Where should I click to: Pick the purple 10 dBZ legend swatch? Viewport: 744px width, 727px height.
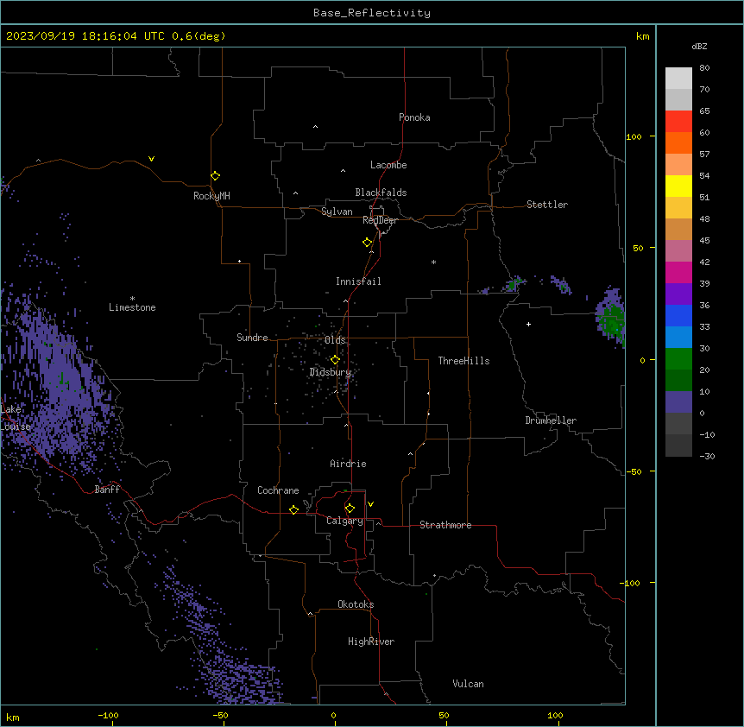[x=678, y=402]
